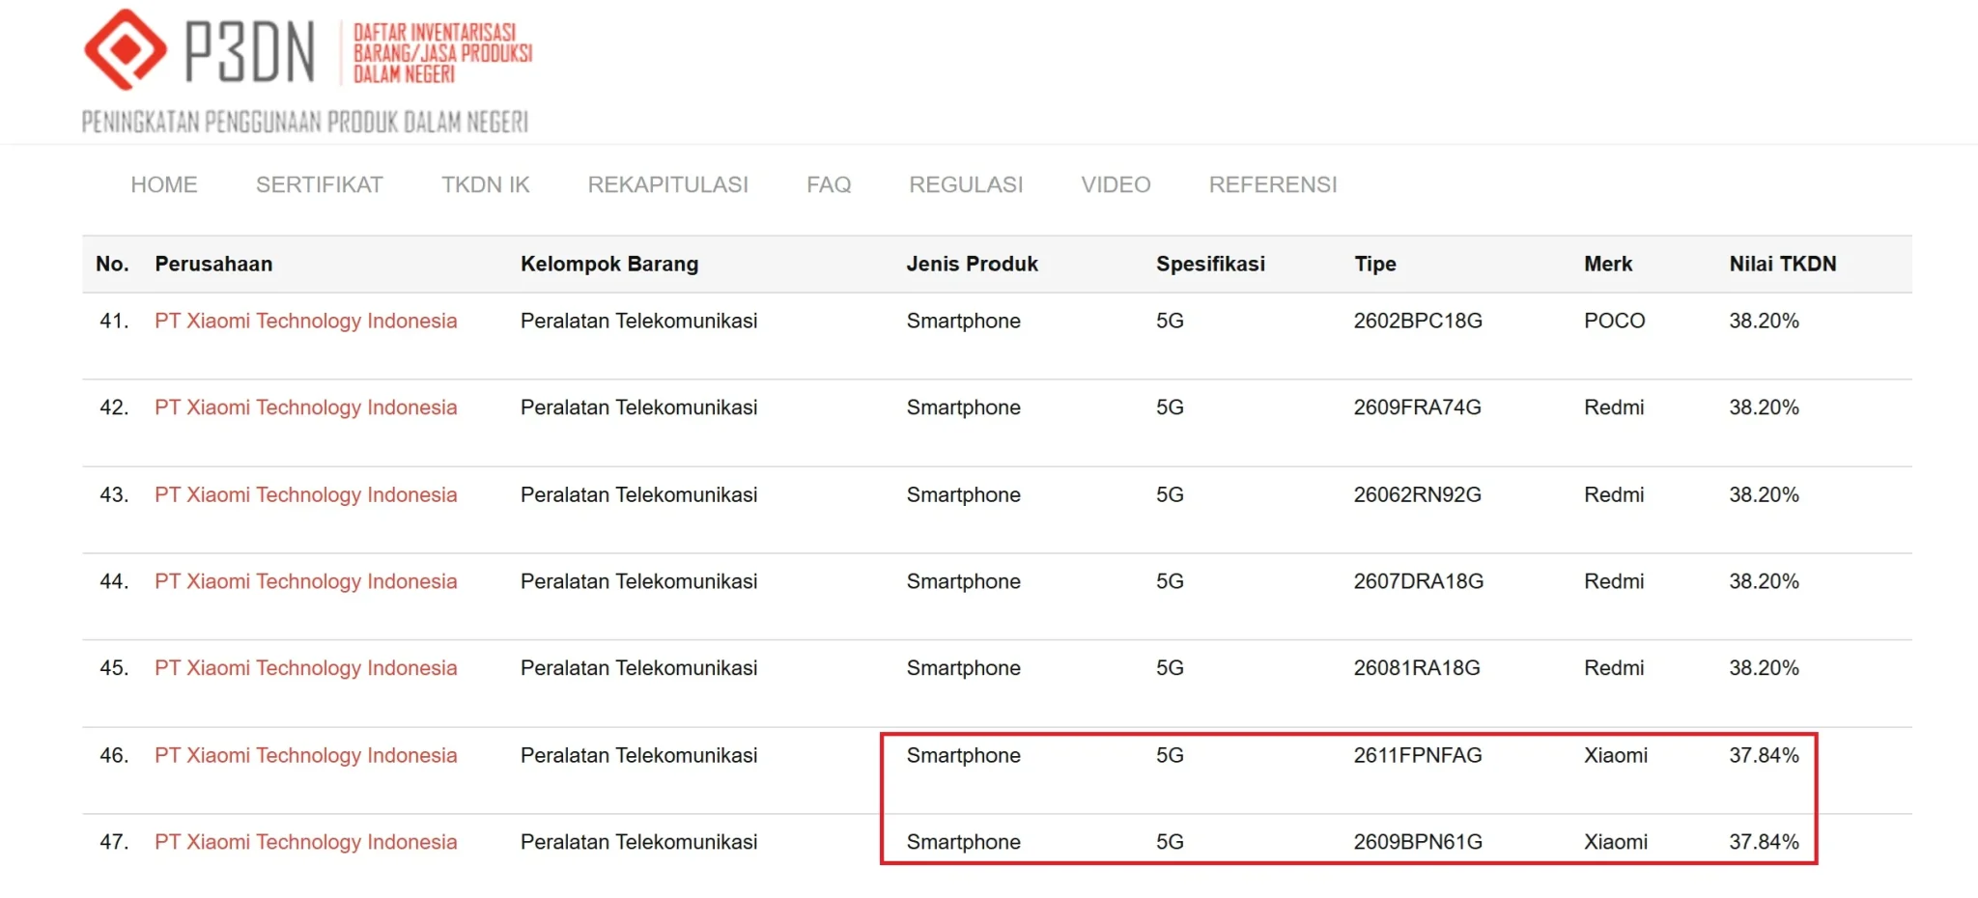Click 37.84% TKDN value in row 47

coord(1764,842)
